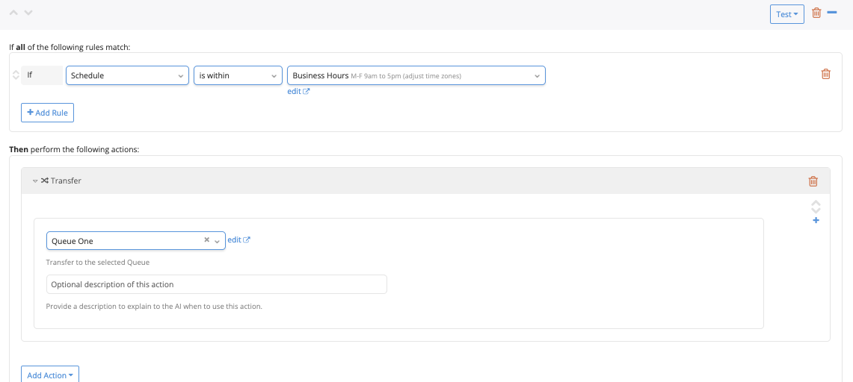Screen dimensions: 853x382
Task: Click the Add Rule button
Action: (x=47, y=113)
